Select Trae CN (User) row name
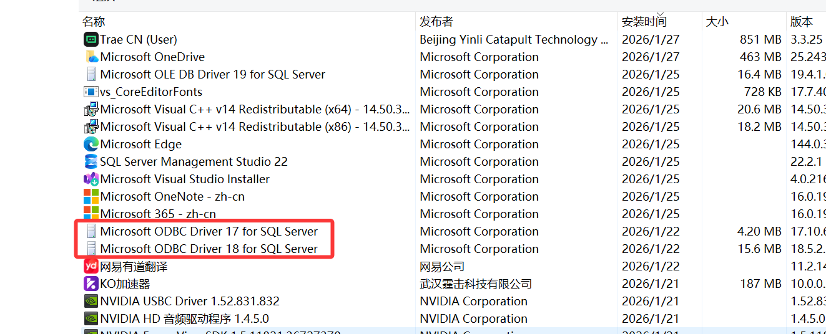Screen dimensions: 826x334 tap(139, 39)
